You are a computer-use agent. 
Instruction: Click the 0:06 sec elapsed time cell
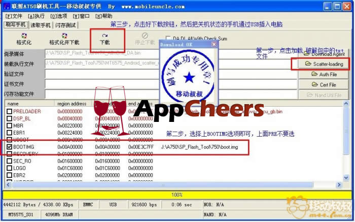click(x=182, y=205)
